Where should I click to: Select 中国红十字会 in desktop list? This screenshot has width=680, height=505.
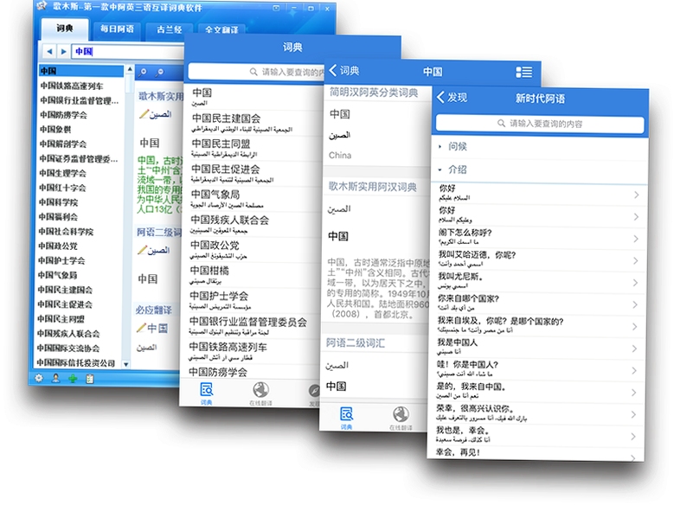[62, 188]
